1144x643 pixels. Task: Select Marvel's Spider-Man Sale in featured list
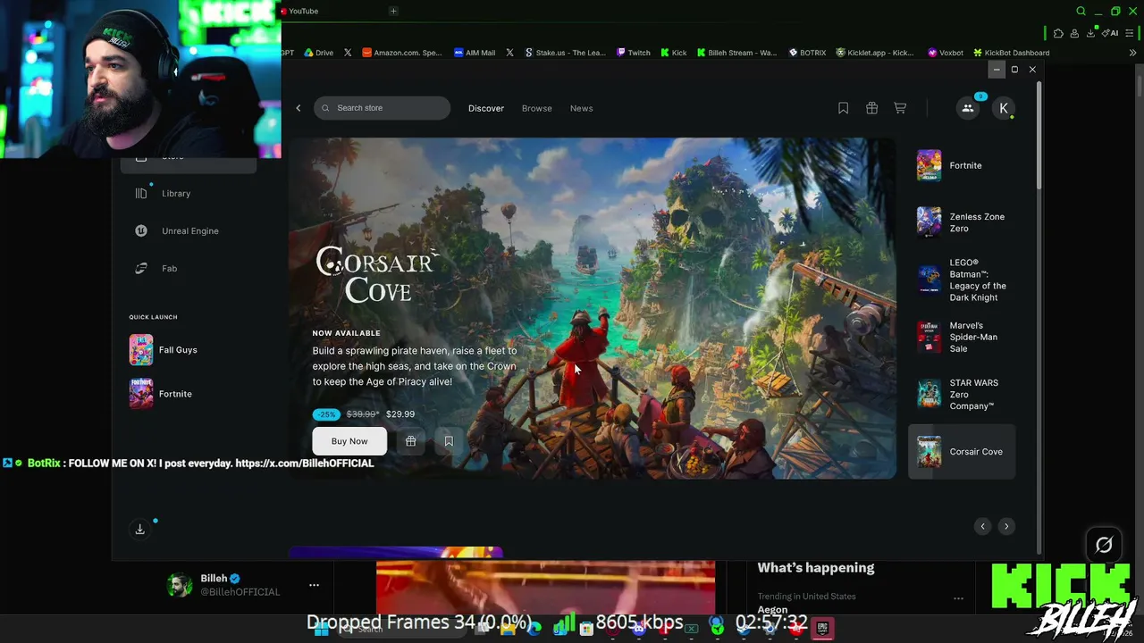pyautogui.click(x=962, y=337)
